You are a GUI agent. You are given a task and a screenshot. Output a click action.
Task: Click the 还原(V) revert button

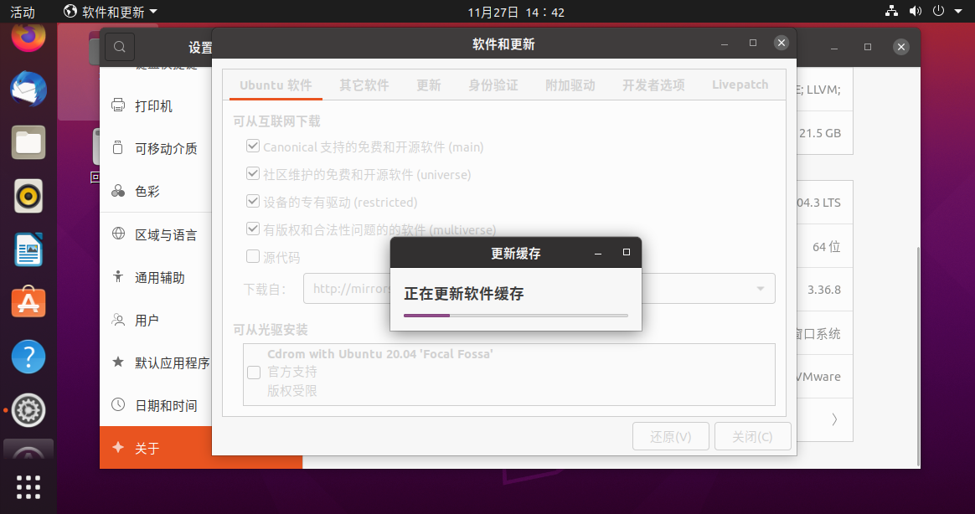click(x=671, y=436)
